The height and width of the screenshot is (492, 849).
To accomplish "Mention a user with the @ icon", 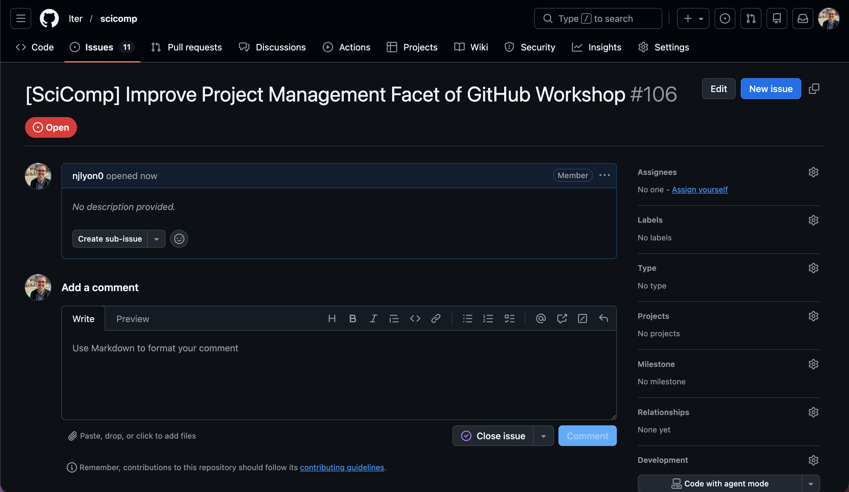I will click(x=541, y=319).
